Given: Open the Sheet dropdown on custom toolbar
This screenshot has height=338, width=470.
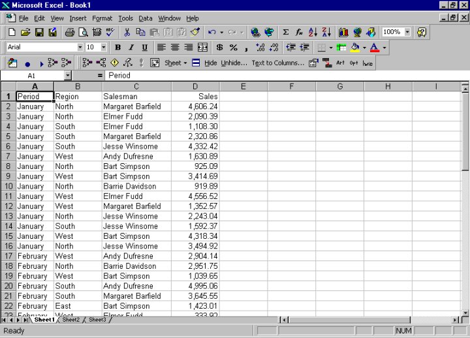Looking at the screenshot, I should pyautogui.click(x=176, y=63).
